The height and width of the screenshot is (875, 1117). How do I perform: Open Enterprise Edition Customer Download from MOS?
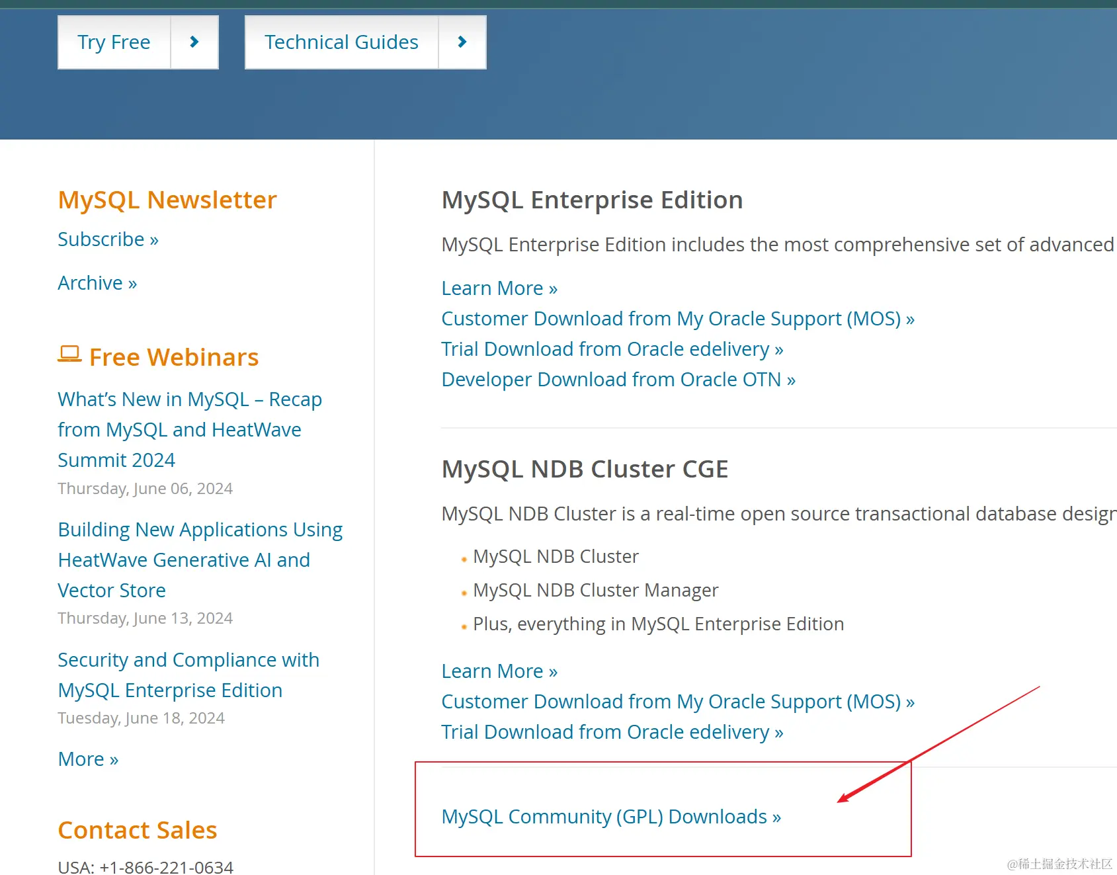click(x=677, y=319)
